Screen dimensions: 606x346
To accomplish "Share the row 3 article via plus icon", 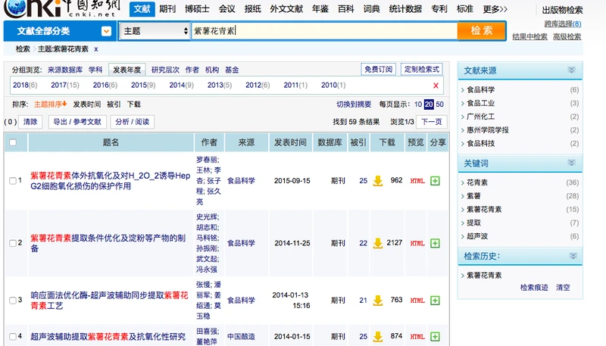I will point(435,301).
